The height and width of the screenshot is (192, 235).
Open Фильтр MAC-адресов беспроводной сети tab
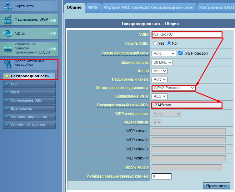point(148,8)
